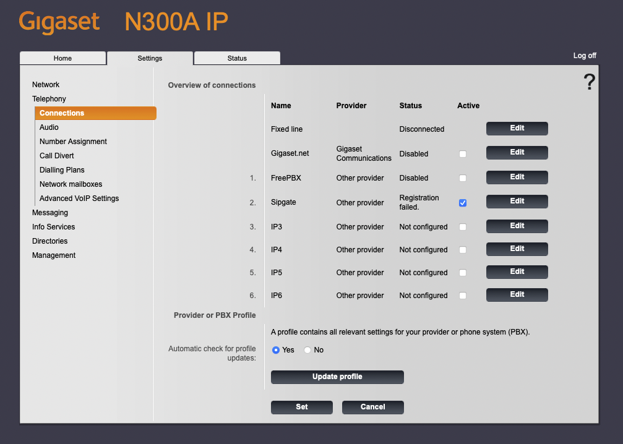Click the 'Registration failed.' status text
This screenshot has width=623, height=444.
[419, 202]
